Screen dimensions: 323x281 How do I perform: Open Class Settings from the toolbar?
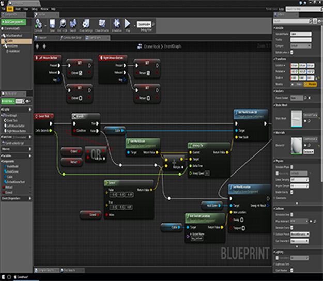click(x=86, y=24)
